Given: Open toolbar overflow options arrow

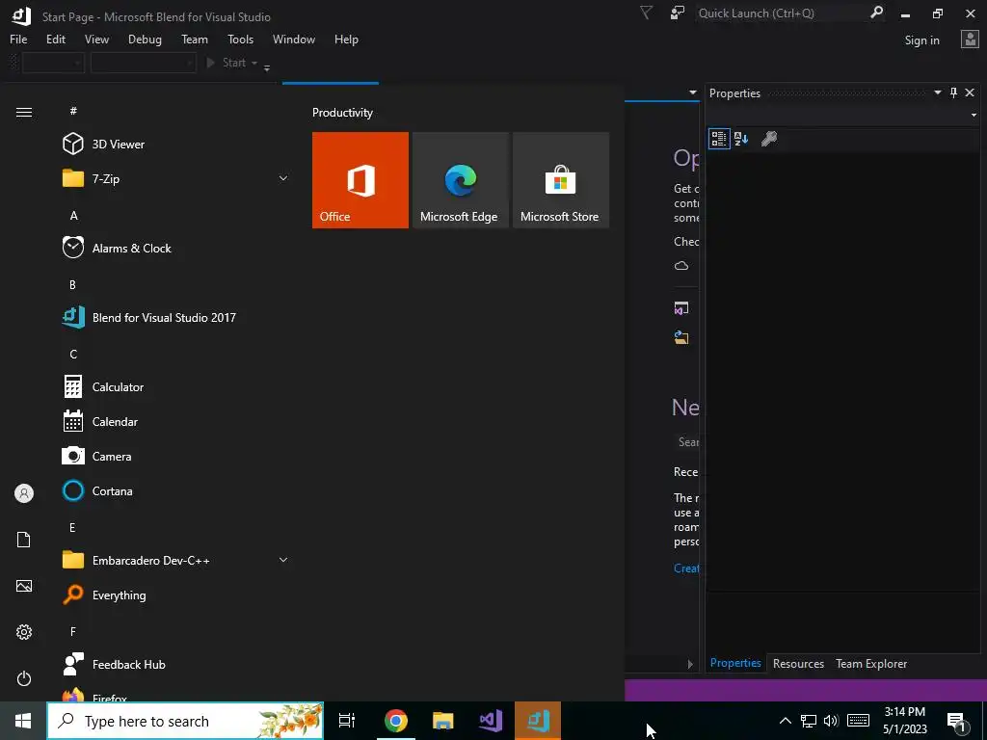Looking at the screenshot, I should pos(267,66).
